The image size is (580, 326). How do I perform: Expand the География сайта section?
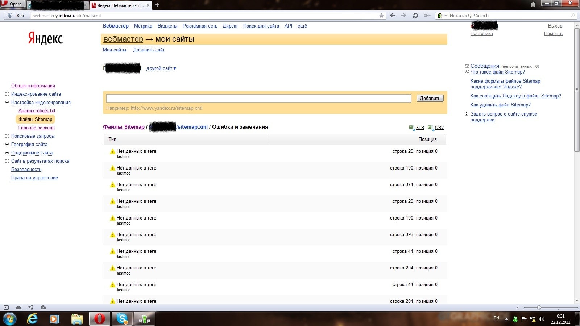tap(7, 145)
